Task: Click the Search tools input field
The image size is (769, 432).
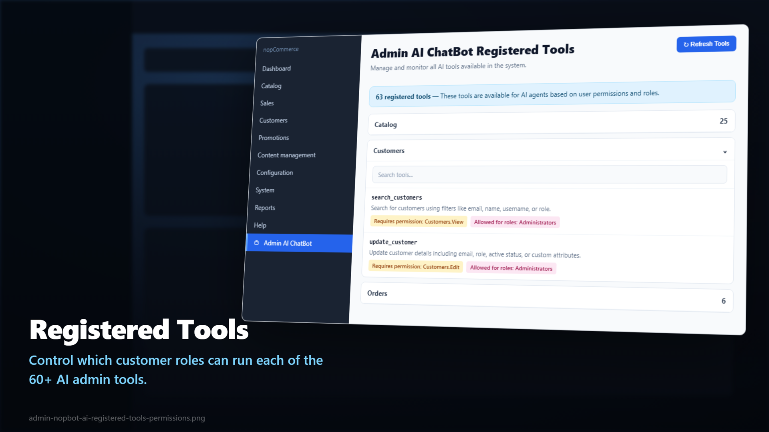Action: coord(550,175)
